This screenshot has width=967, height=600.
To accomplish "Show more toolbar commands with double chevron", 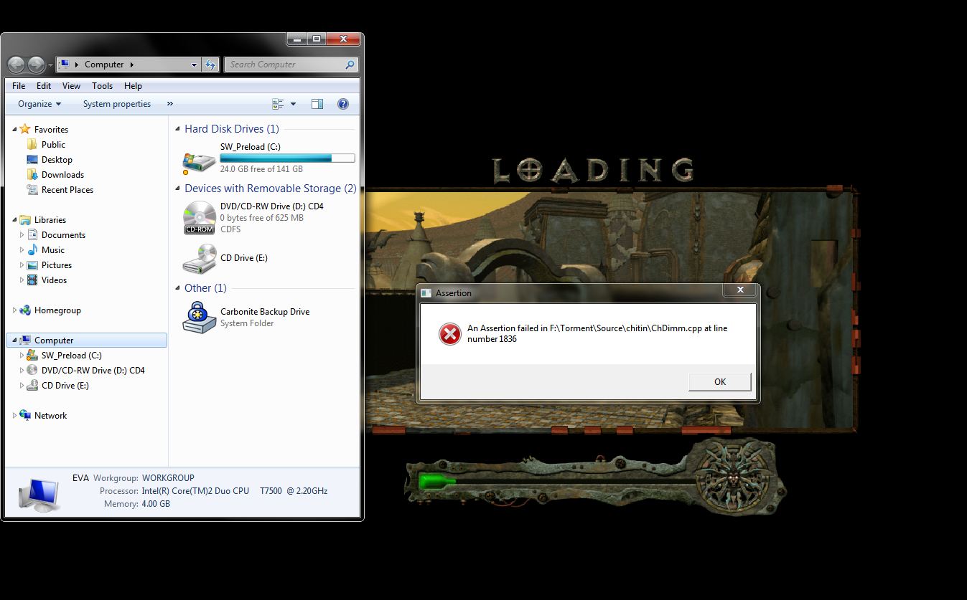I will tap(170, 104).
